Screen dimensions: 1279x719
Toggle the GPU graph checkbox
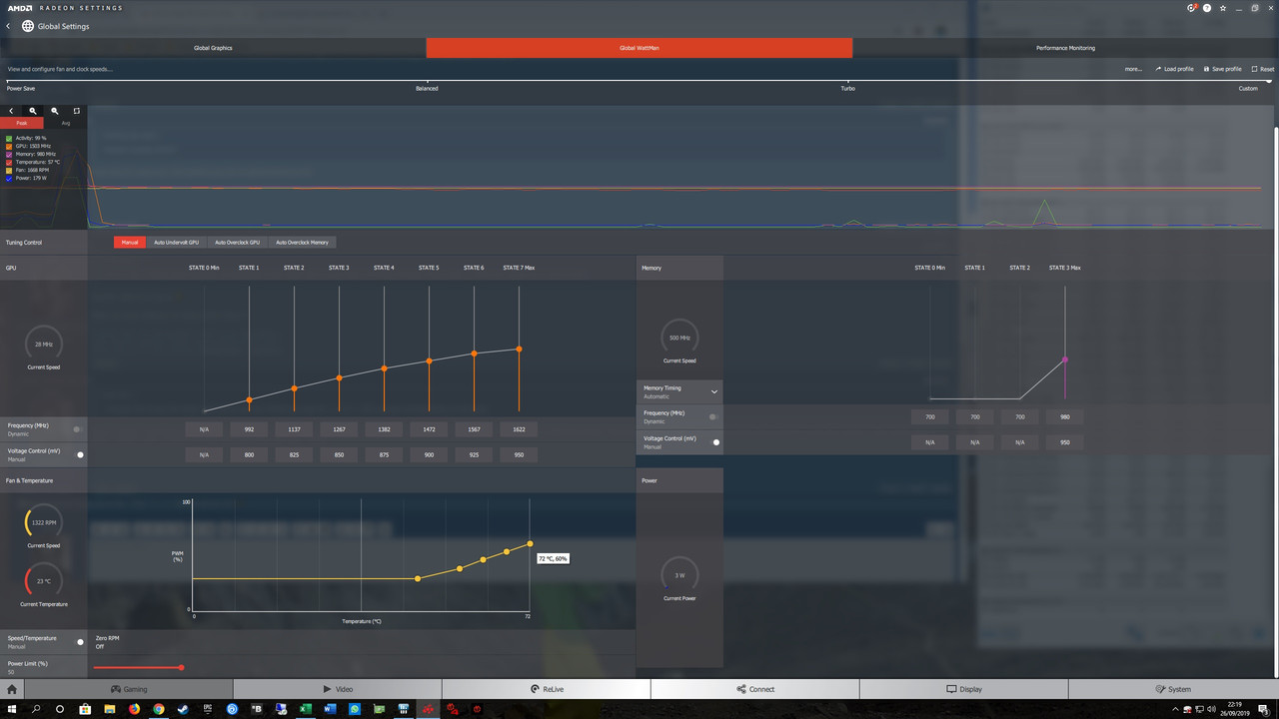coord(9,146)
